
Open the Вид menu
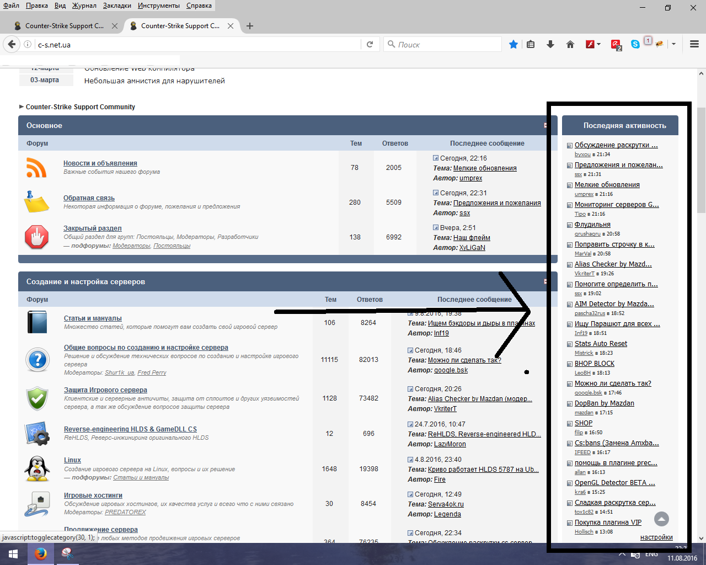tap(60, 6)
